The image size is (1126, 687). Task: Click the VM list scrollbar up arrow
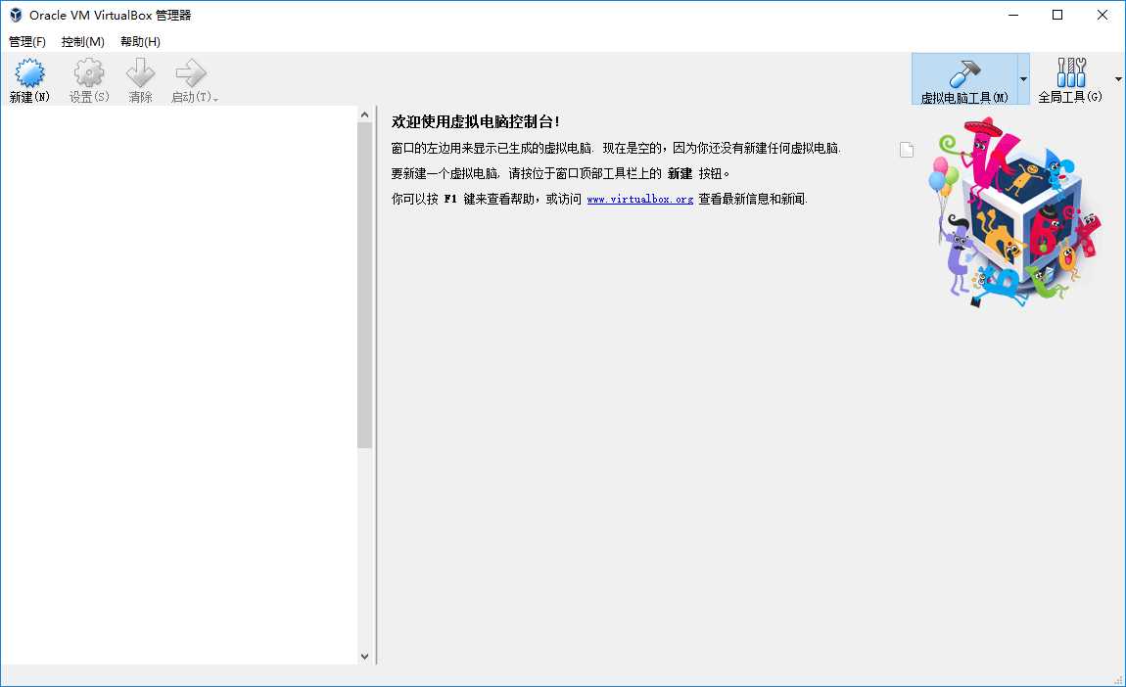click(365, 114)
